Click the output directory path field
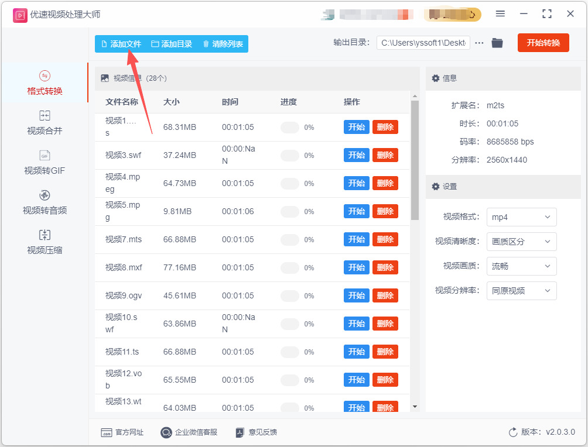Image resolution: width=588 pixels, height=447 pixels. click(x=423, y=43)
